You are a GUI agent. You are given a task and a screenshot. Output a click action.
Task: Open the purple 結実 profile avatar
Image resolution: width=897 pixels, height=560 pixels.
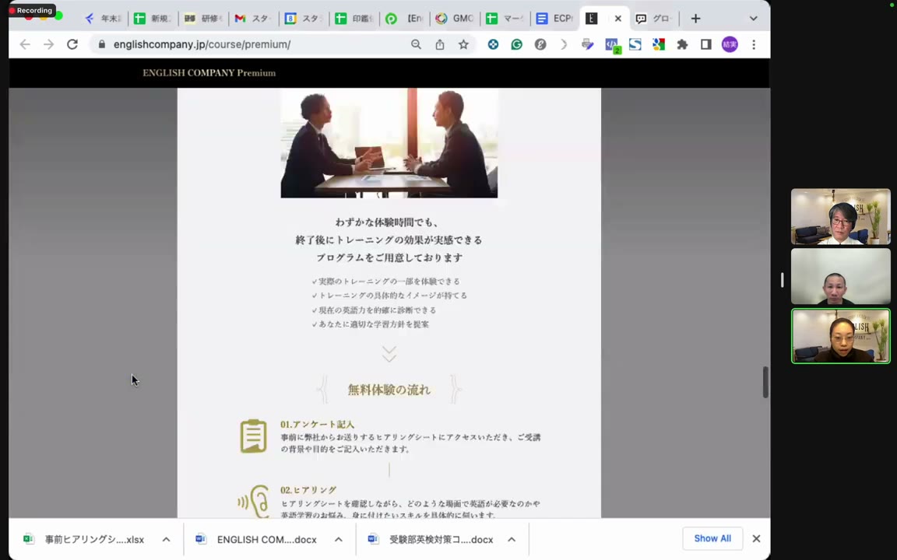(x=730, y=44)
